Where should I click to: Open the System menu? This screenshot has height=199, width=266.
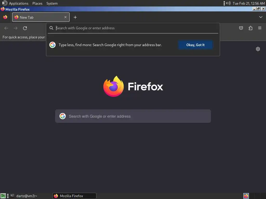tap(52, 3)
